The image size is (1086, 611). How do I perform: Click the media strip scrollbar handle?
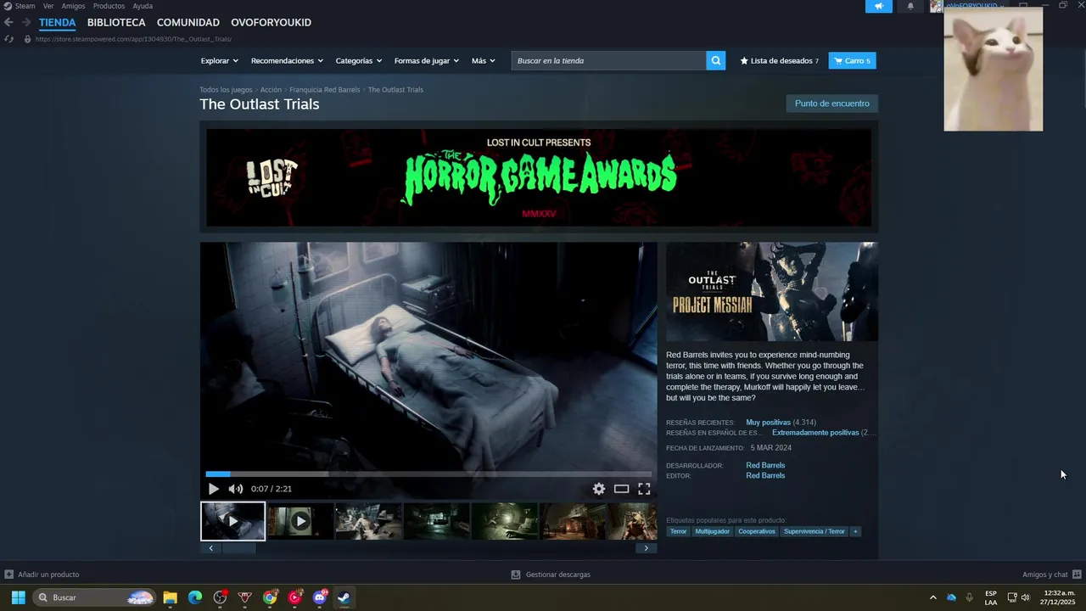pyautogui.click(x=238, y=548)
